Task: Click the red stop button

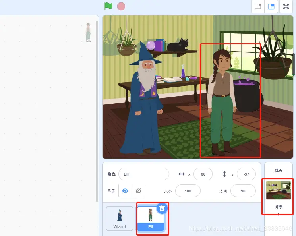Action: (x=121, y=6)
